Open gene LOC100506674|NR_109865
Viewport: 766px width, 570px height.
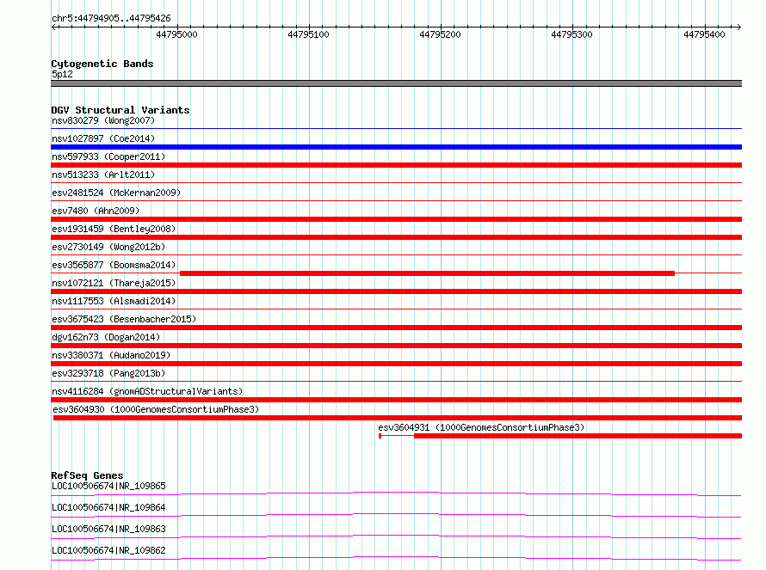pyautogui.click(x=108, y=486)
